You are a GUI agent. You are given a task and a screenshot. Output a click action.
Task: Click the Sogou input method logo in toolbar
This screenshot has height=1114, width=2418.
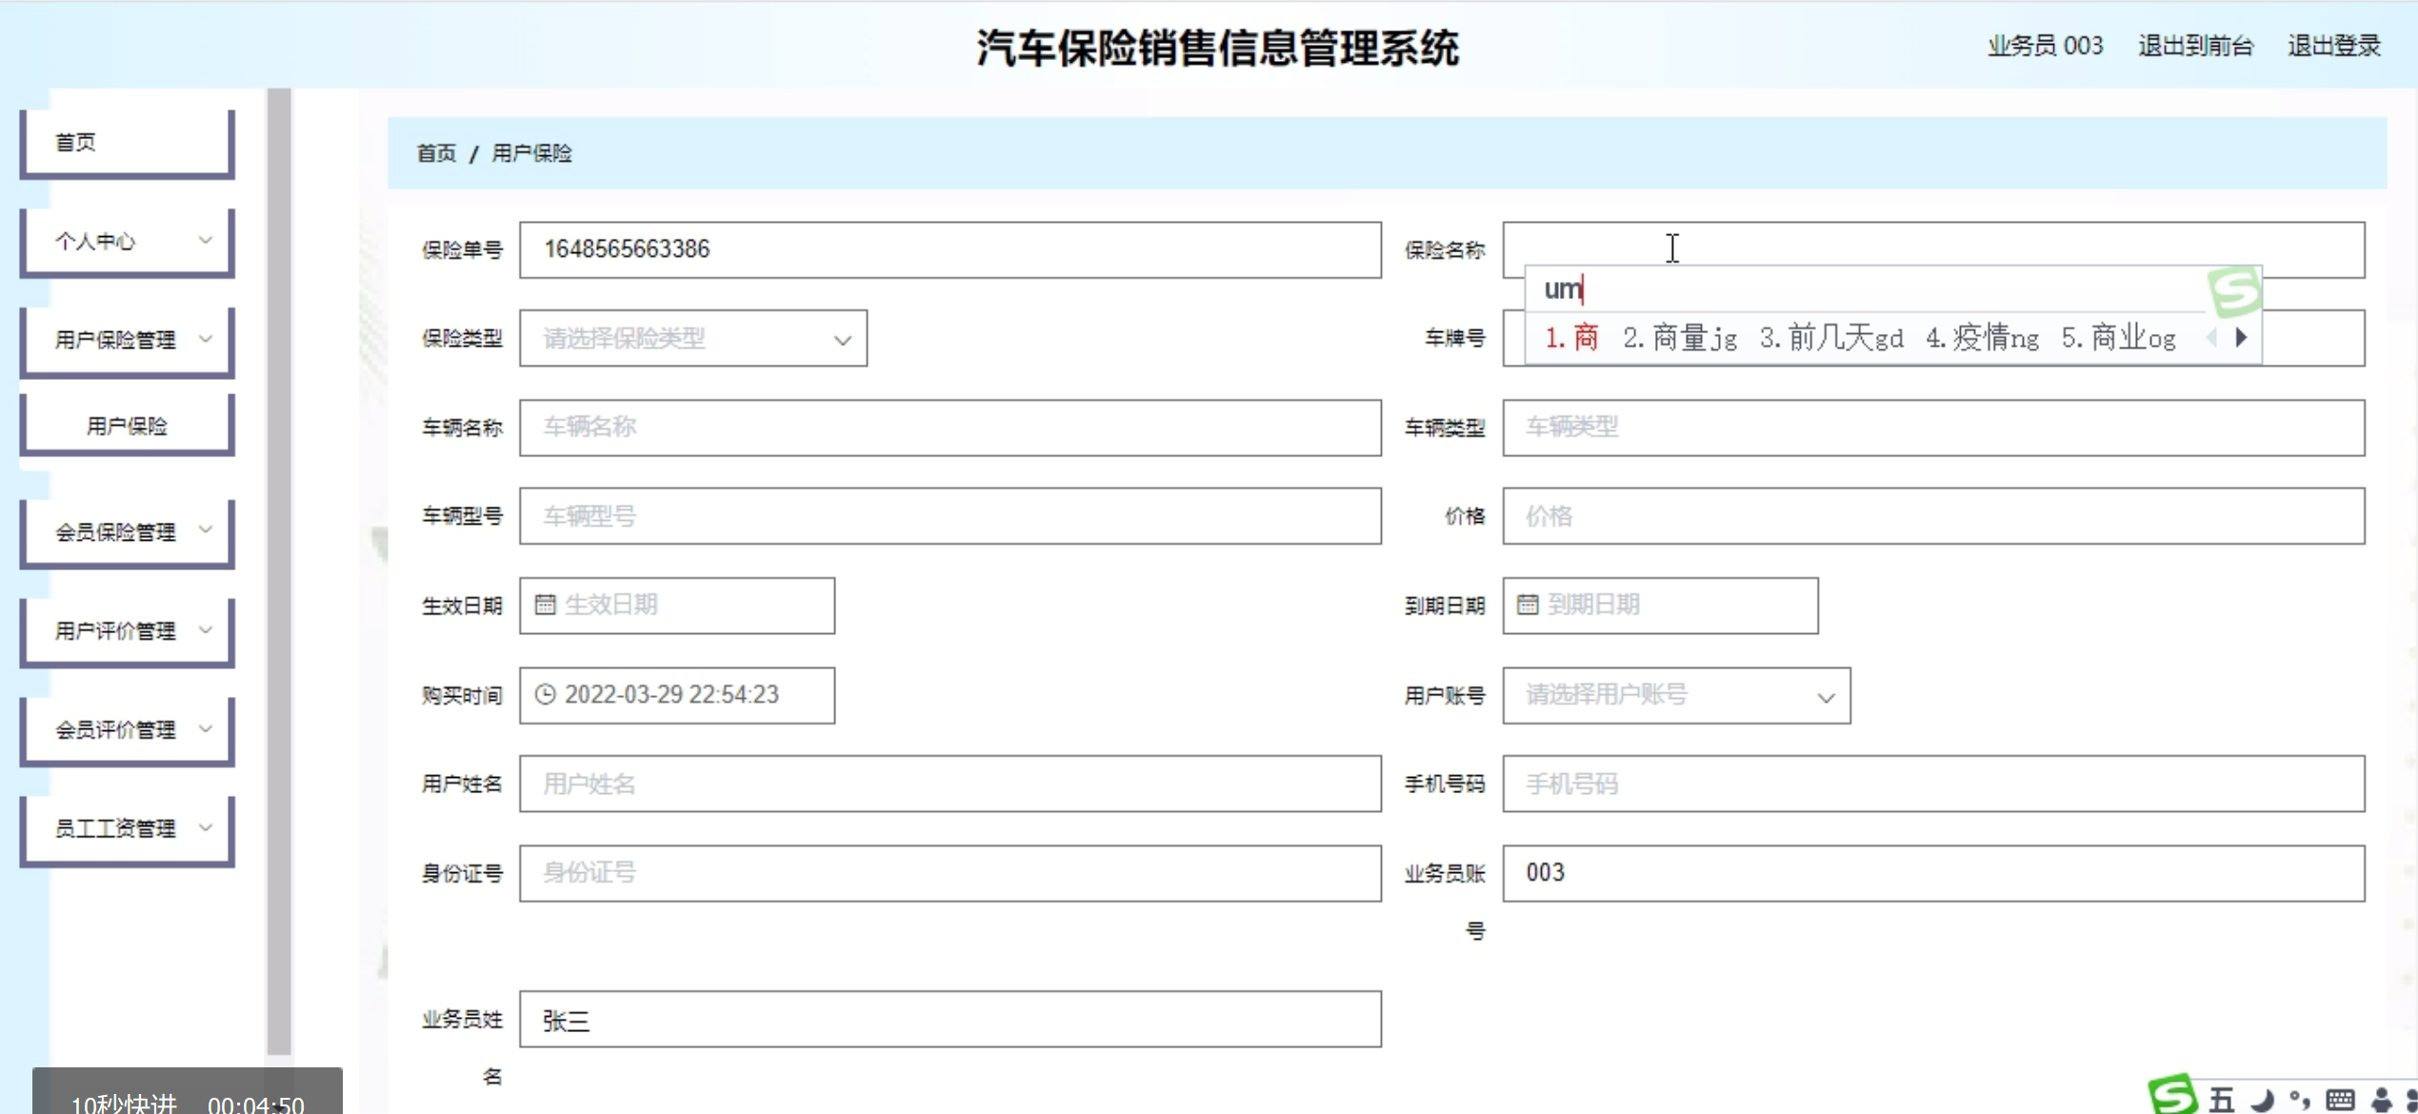click(x=2172, y=1096)
